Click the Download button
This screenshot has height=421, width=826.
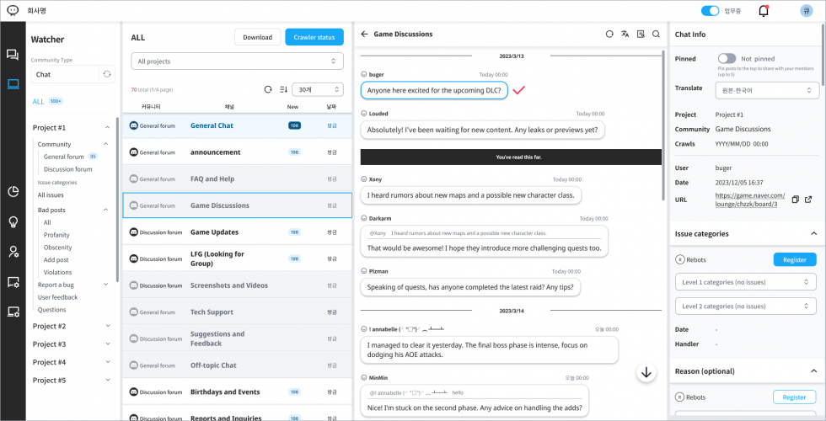click(x=258, y=37)
